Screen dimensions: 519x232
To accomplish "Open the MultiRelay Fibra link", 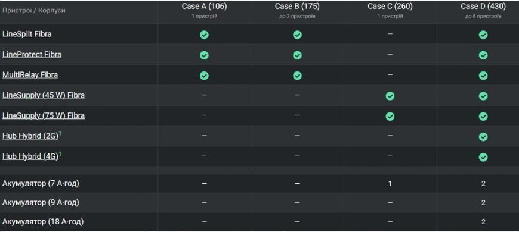I will pyautogui.click(x=30, y=75).
